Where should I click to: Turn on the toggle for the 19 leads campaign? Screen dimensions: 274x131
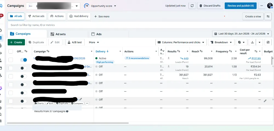pos(24,68)
